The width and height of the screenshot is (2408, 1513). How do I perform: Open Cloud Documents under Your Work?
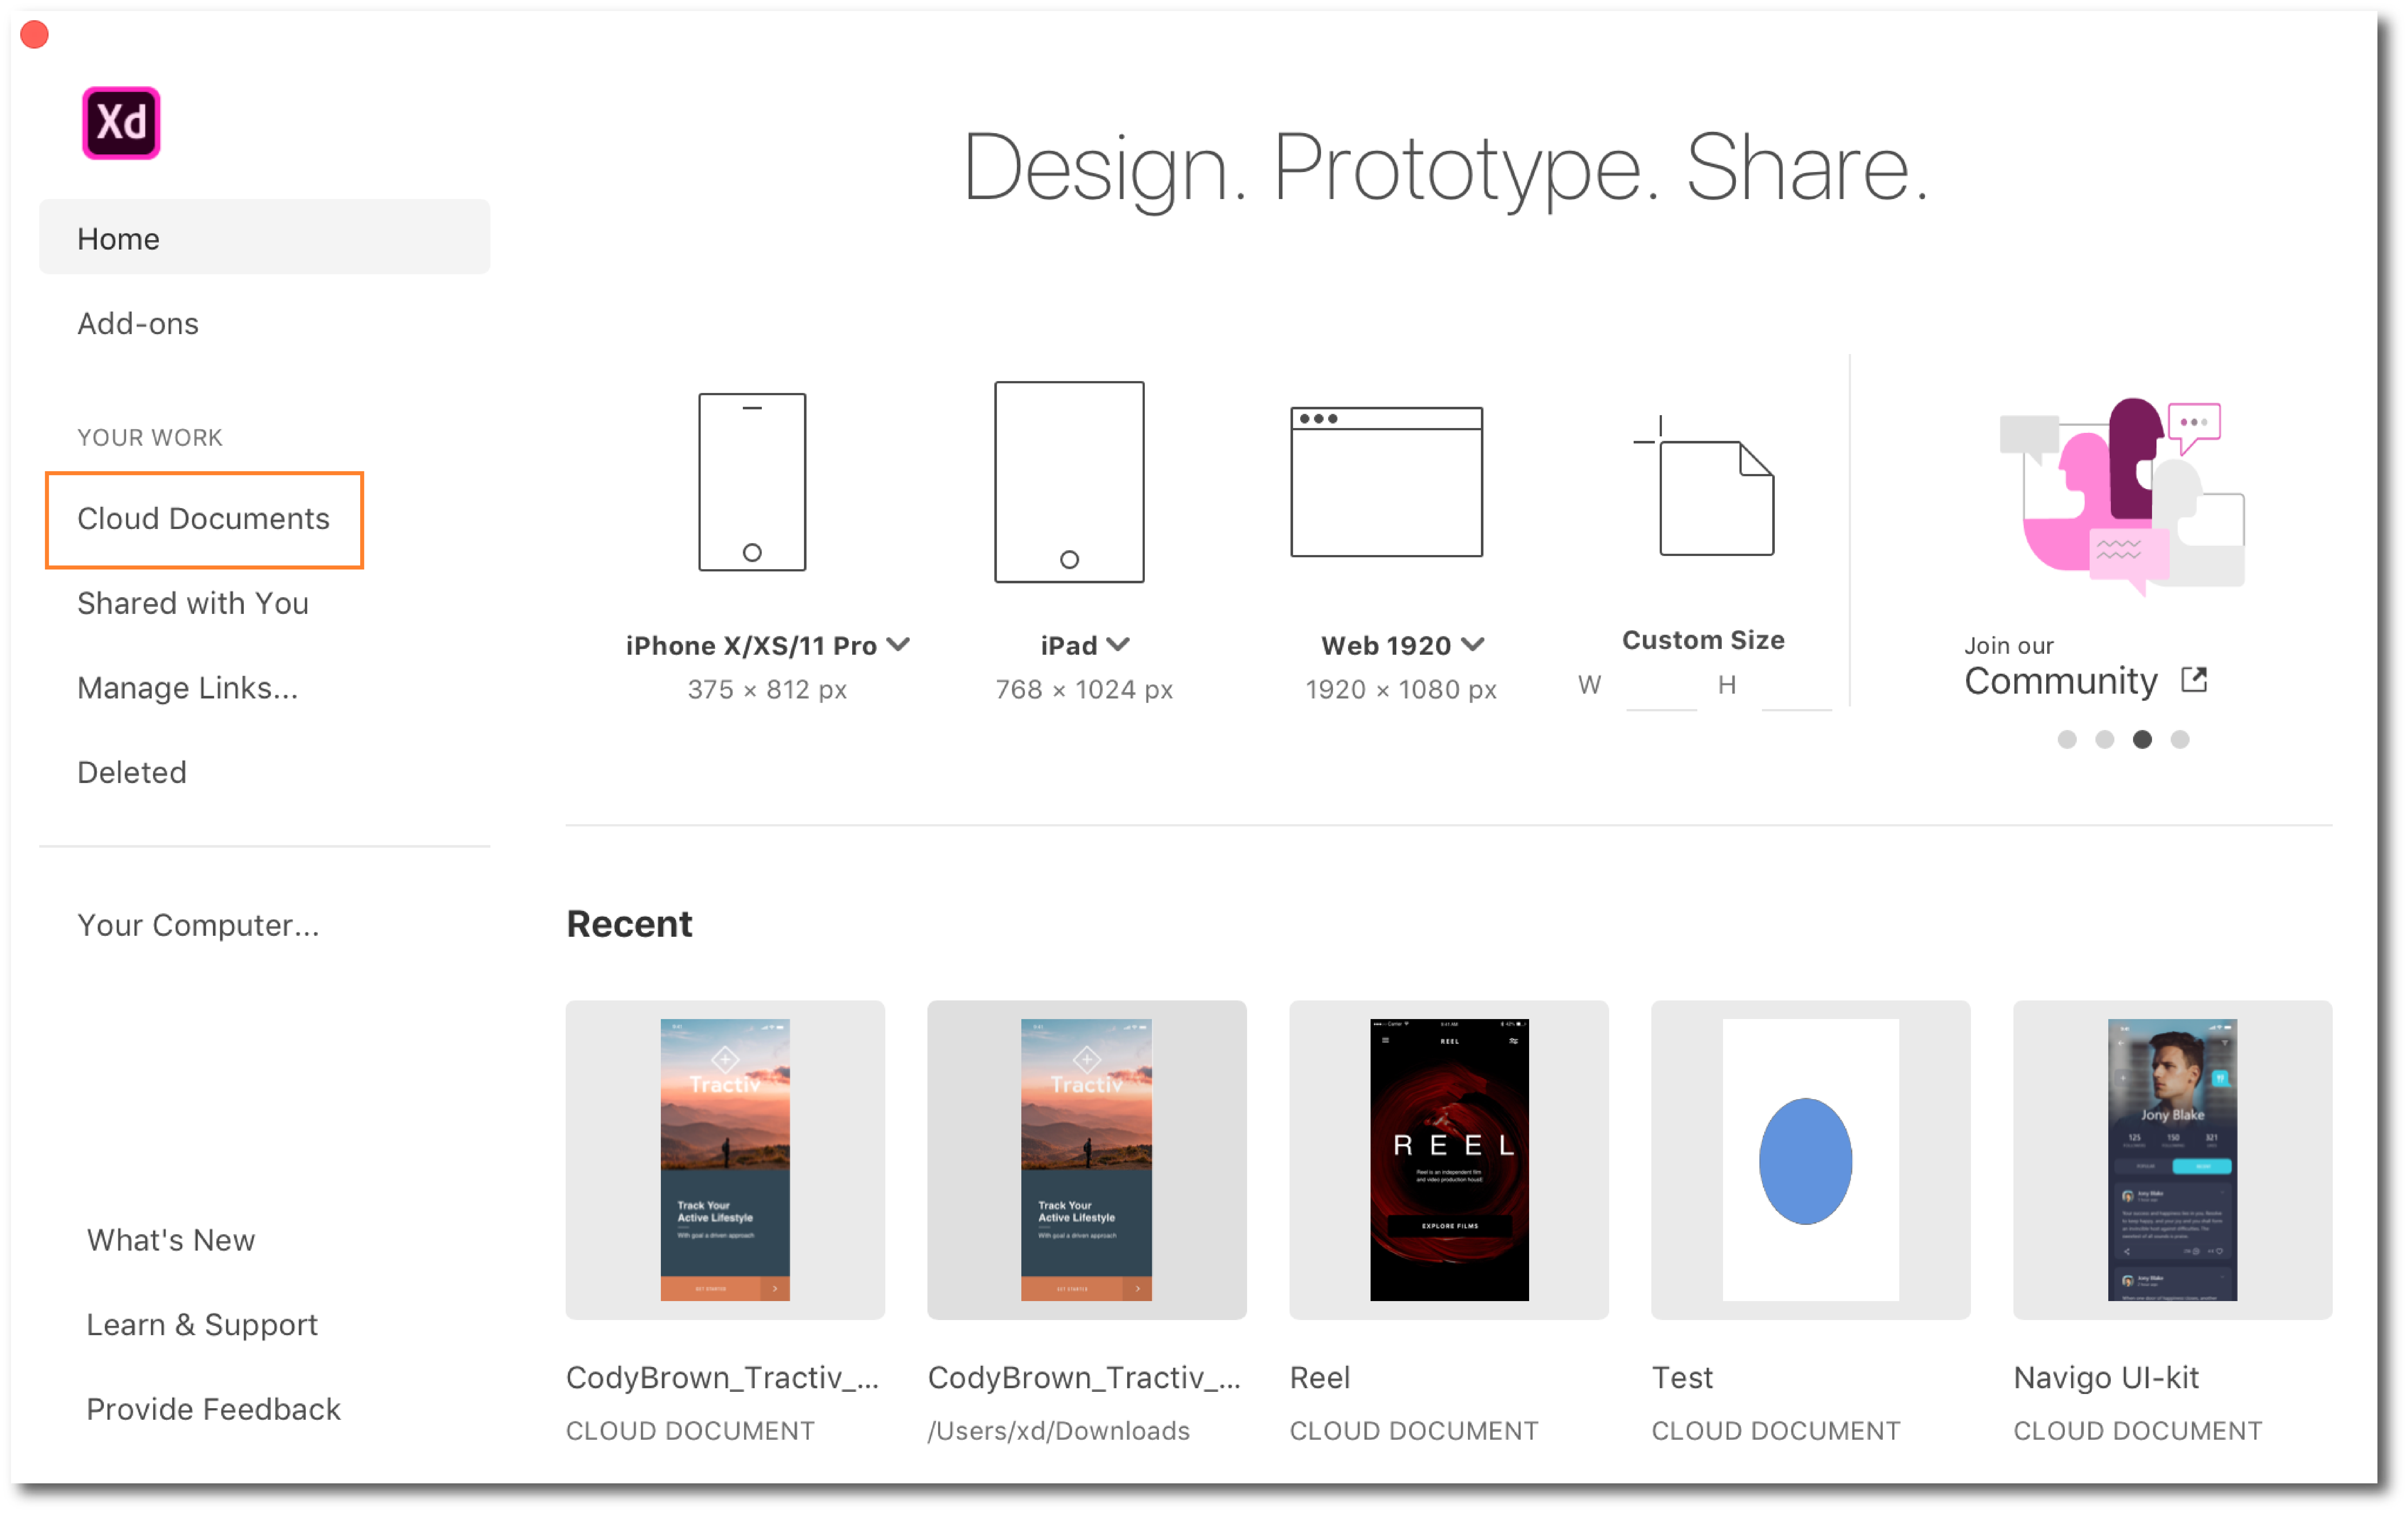coord(203,518)
